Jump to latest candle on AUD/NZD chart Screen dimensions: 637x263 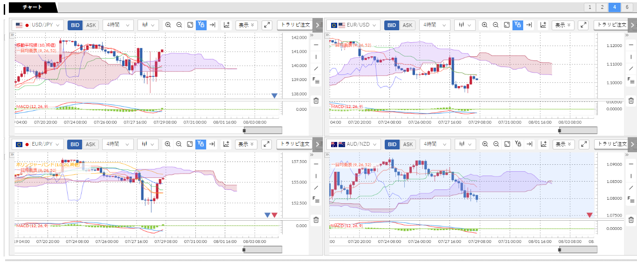pyautogui.click(x=529, y=144)
